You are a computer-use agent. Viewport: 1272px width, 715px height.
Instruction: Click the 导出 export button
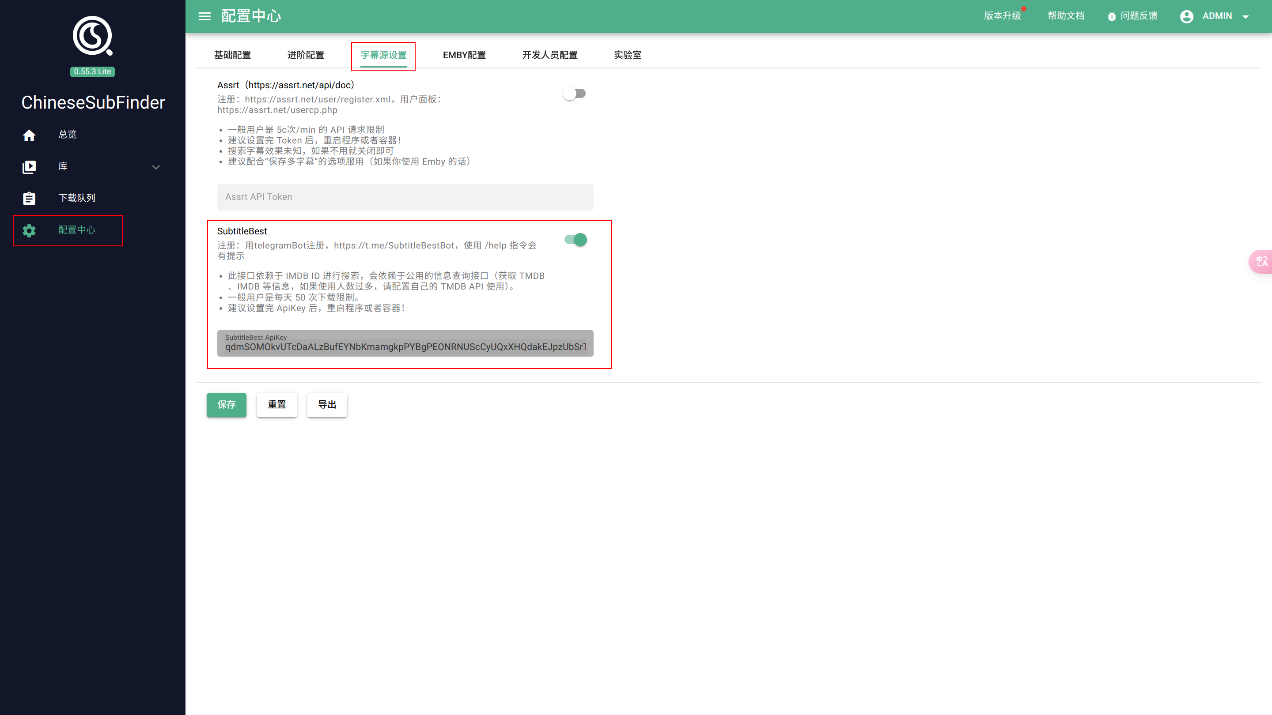point(327,405)
